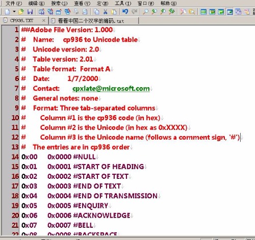
Task: Click the '0x07' code on the BELL line
Action: (29, 225)
